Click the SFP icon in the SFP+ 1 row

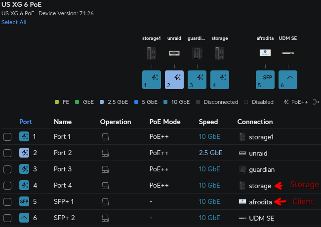click(24, 201)
